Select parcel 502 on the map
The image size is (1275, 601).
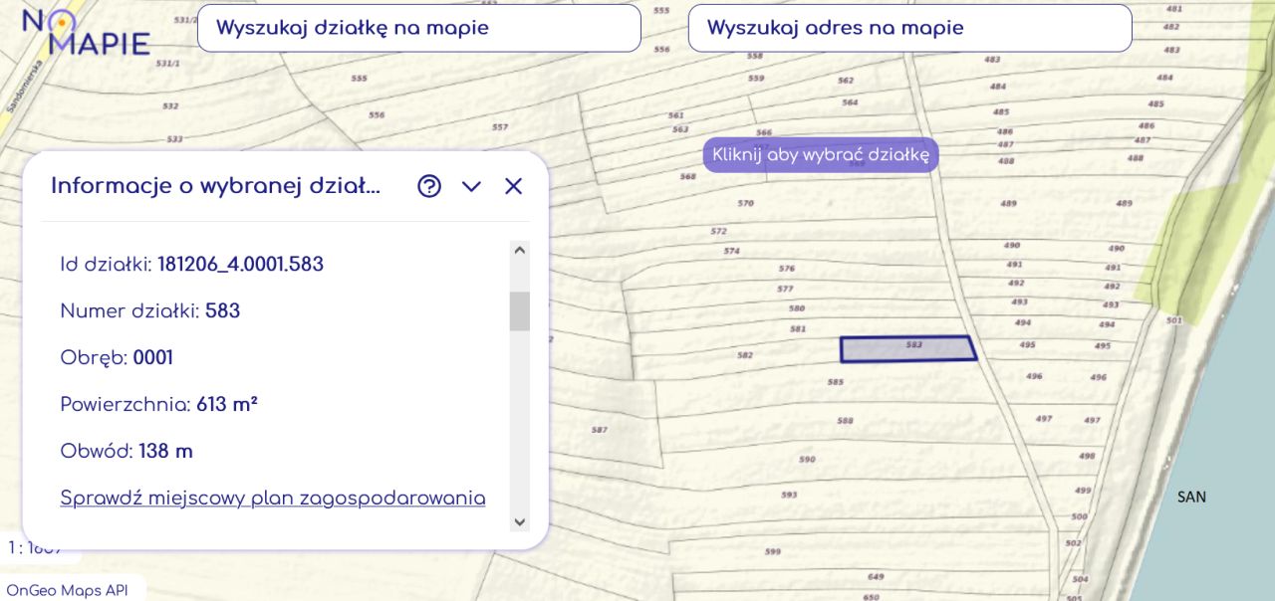1073,543
